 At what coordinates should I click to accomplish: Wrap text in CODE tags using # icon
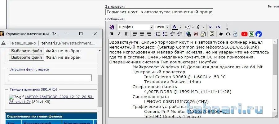[221, 34]
